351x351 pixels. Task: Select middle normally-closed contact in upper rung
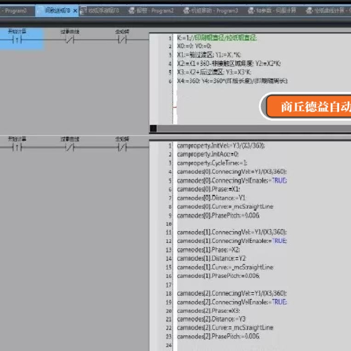point(70,40)
